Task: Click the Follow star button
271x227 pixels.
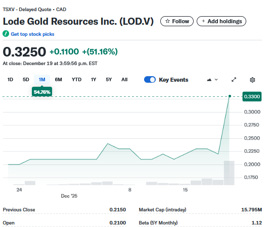Action: tap(176, 21)
